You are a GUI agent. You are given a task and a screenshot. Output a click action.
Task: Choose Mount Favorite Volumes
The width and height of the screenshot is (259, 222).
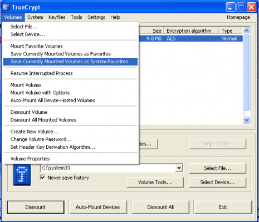pyautogui.click(x=70, y=46)
